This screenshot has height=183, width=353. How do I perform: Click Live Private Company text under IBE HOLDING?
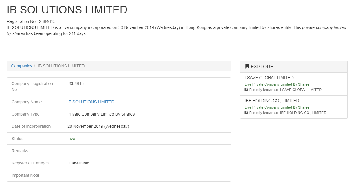coord(277,107)
